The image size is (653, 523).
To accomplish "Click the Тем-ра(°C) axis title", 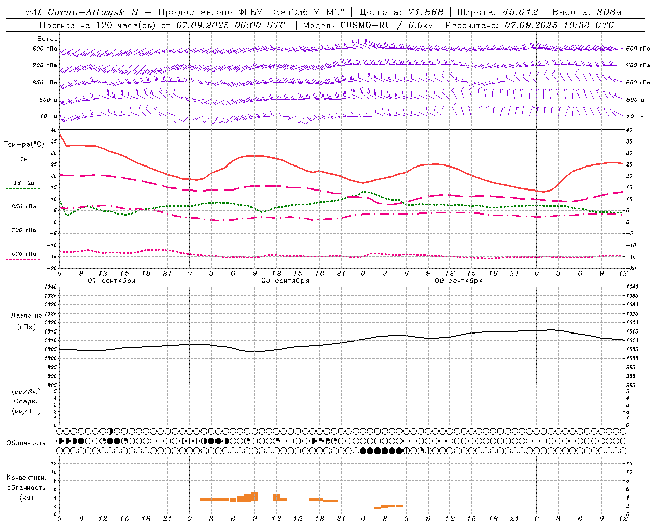I will (x=24, y=145).
